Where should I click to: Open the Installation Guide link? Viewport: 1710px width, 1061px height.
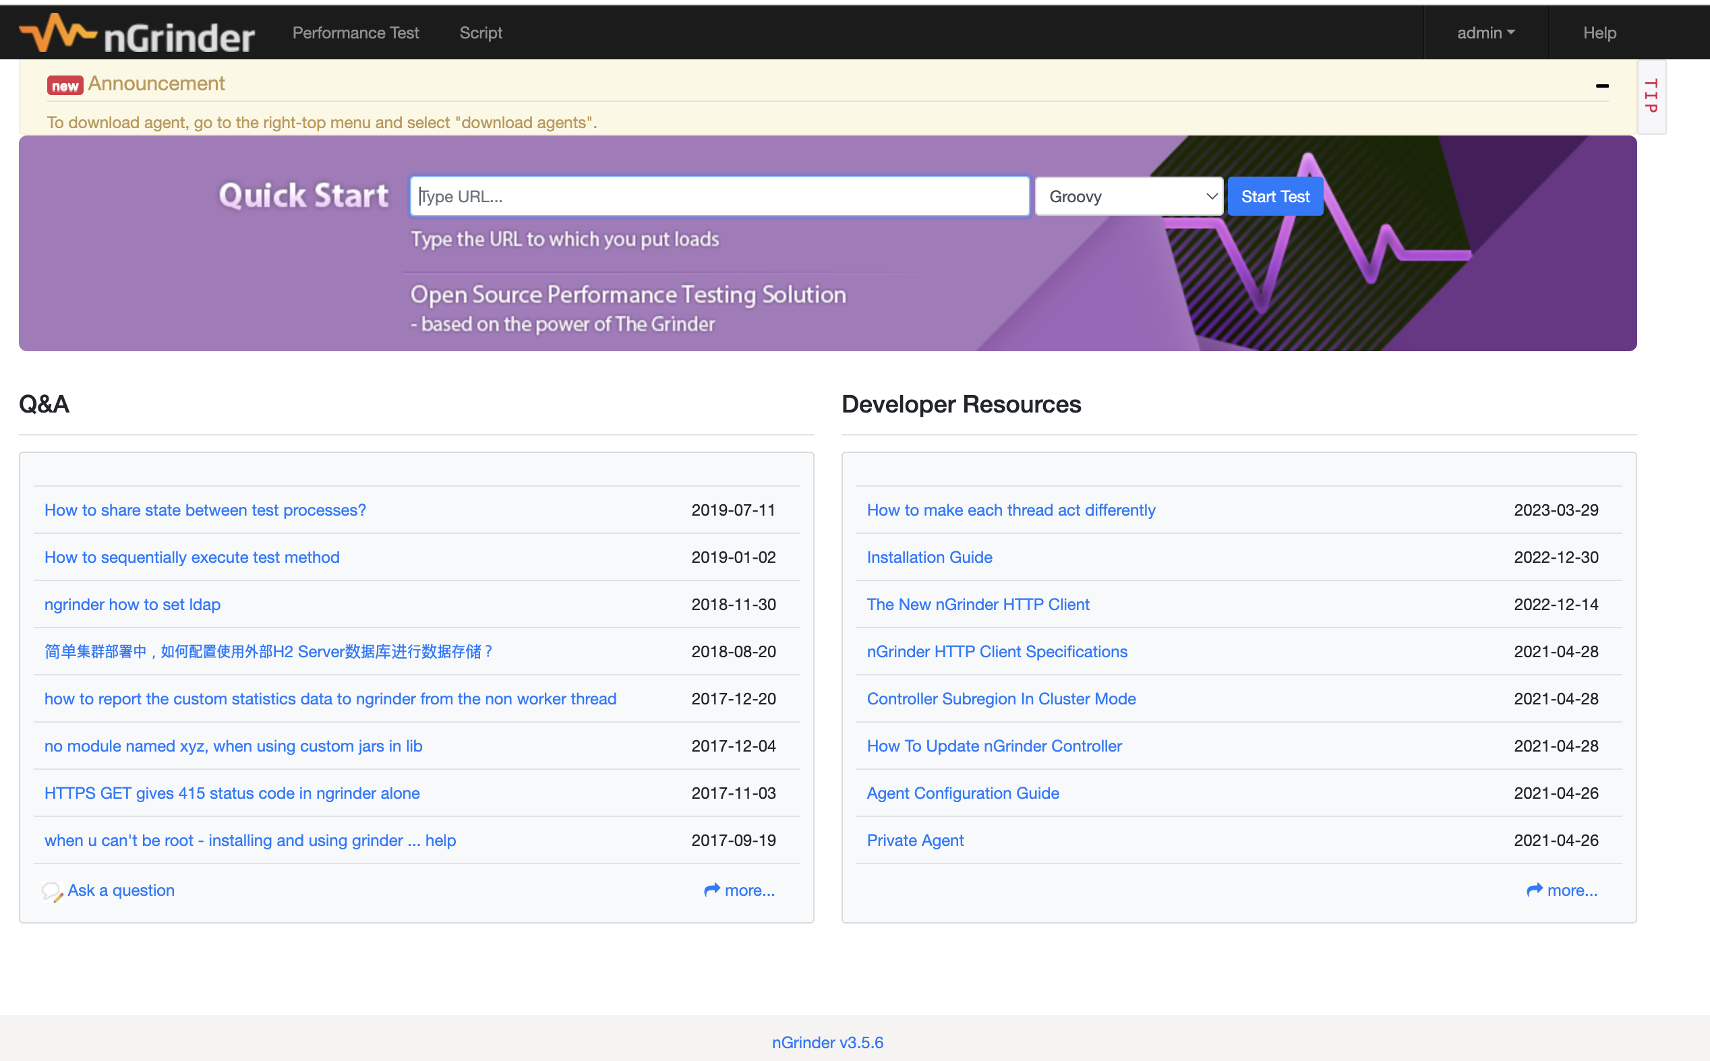[928, 557]
